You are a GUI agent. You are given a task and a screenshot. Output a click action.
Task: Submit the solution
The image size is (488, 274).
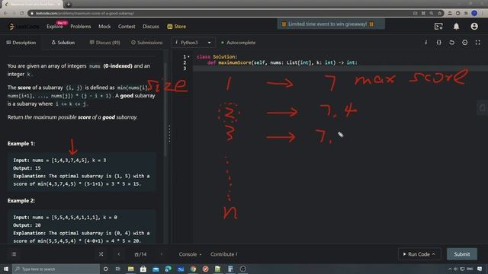(462, 254)
